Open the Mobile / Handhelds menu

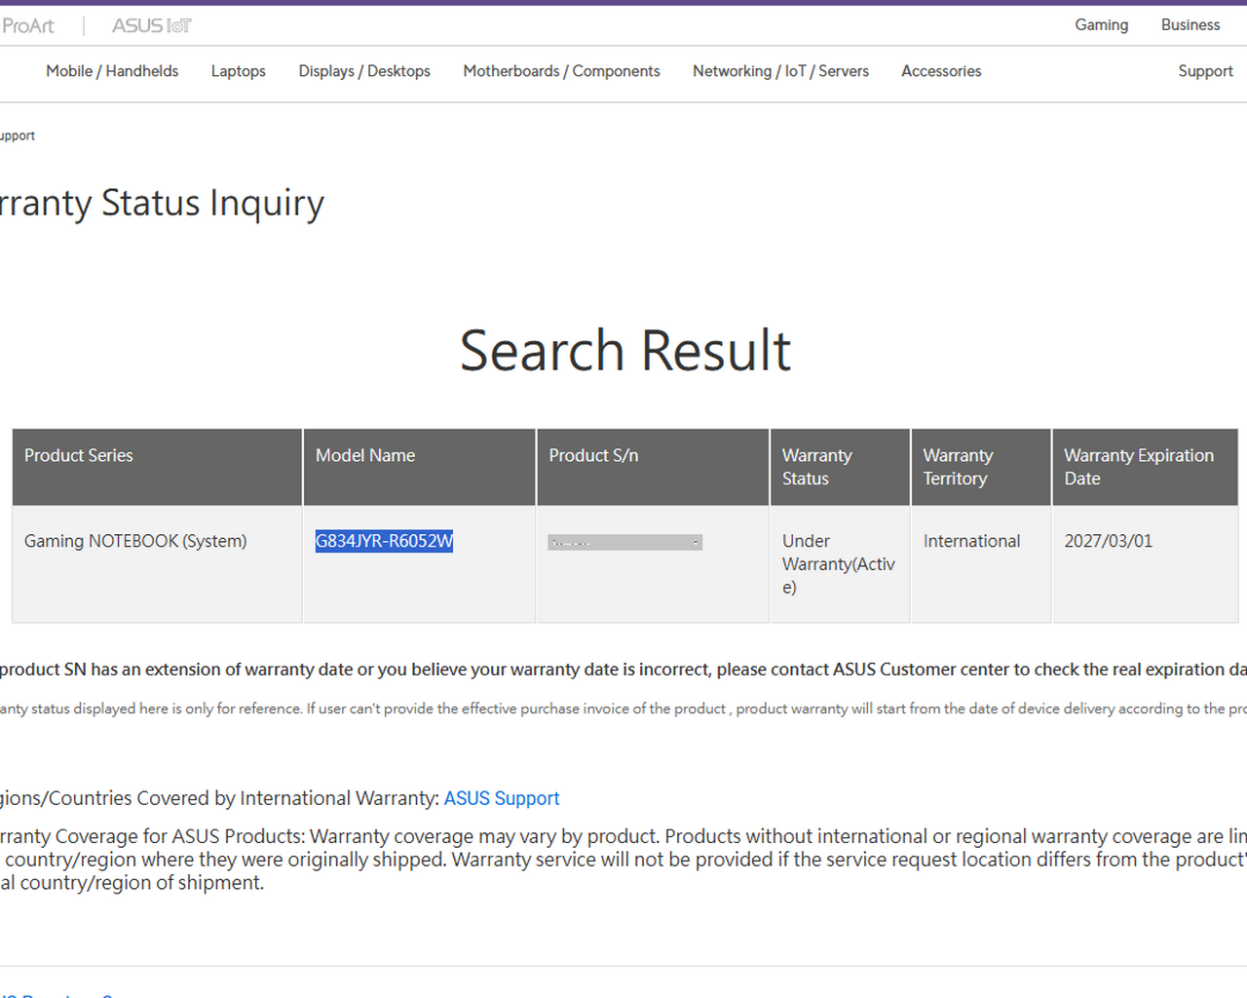112,71
